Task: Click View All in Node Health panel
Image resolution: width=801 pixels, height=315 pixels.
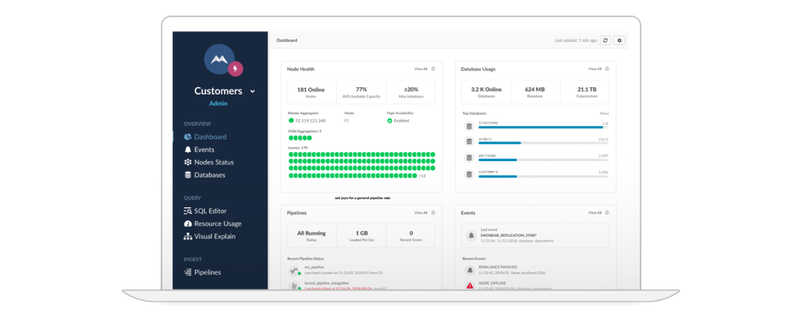Action: point(420,69)
